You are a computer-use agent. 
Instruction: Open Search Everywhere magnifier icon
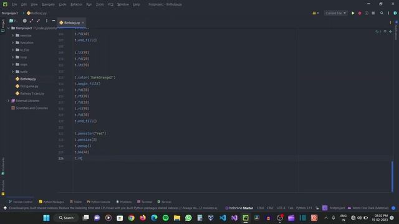coord(382,13)
